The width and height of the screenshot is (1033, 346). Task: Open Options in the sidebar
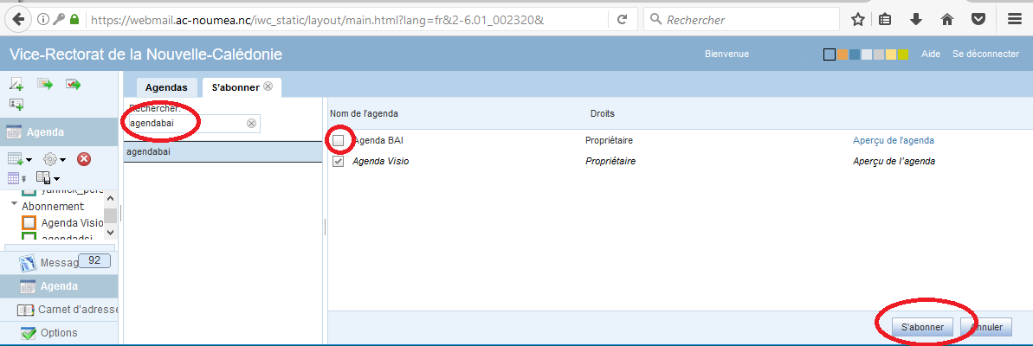[58, 333]
